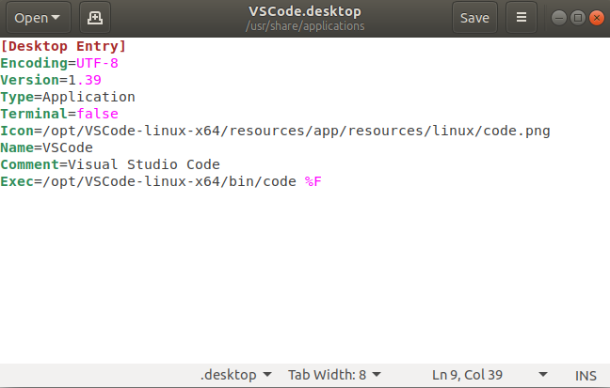
Task: Click the Version=1.39 line
Action: click(51, 80)
